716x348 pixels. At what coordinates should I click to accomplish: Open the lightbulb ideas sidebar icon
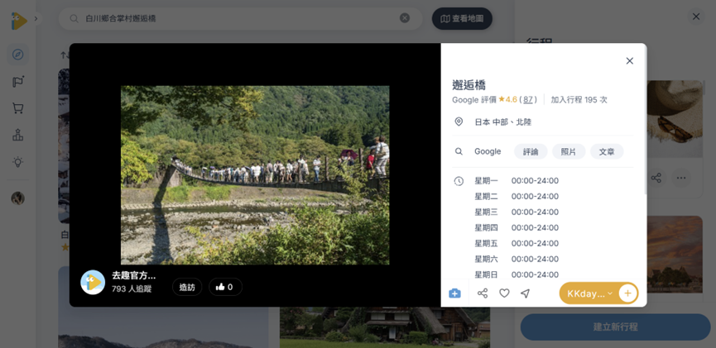pyautogui.click(x=18, y=161)
